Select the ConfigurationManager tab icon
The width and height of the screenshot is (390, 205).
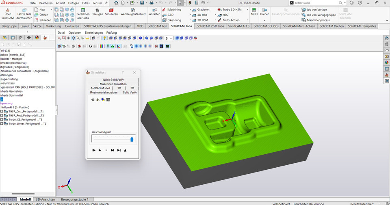pos(21,37)
